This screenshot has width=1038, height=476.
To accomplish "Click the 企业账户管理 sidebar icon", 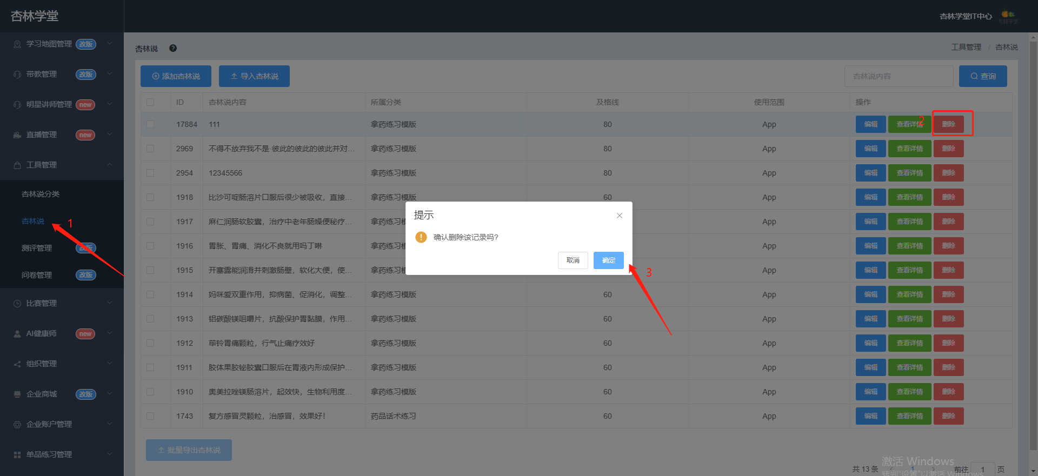I will 17,425.
